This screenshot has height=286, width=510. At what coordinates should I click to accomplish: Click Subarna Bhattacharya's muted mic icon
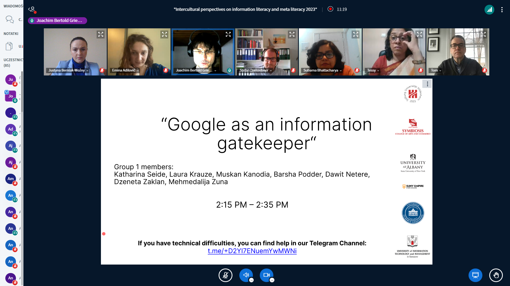pyautogui.click(x=357, y=70)
